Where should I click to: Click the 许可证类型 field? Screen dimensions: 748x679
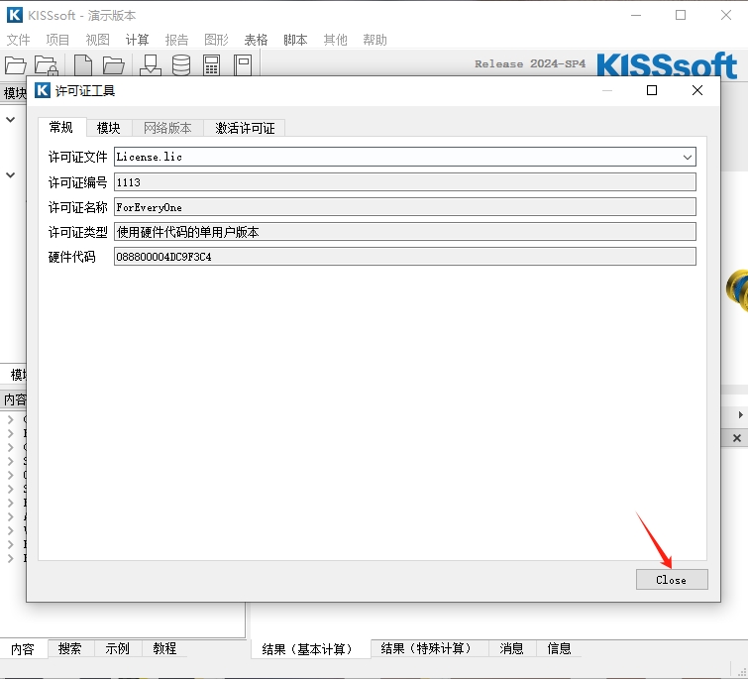point(404,232)
